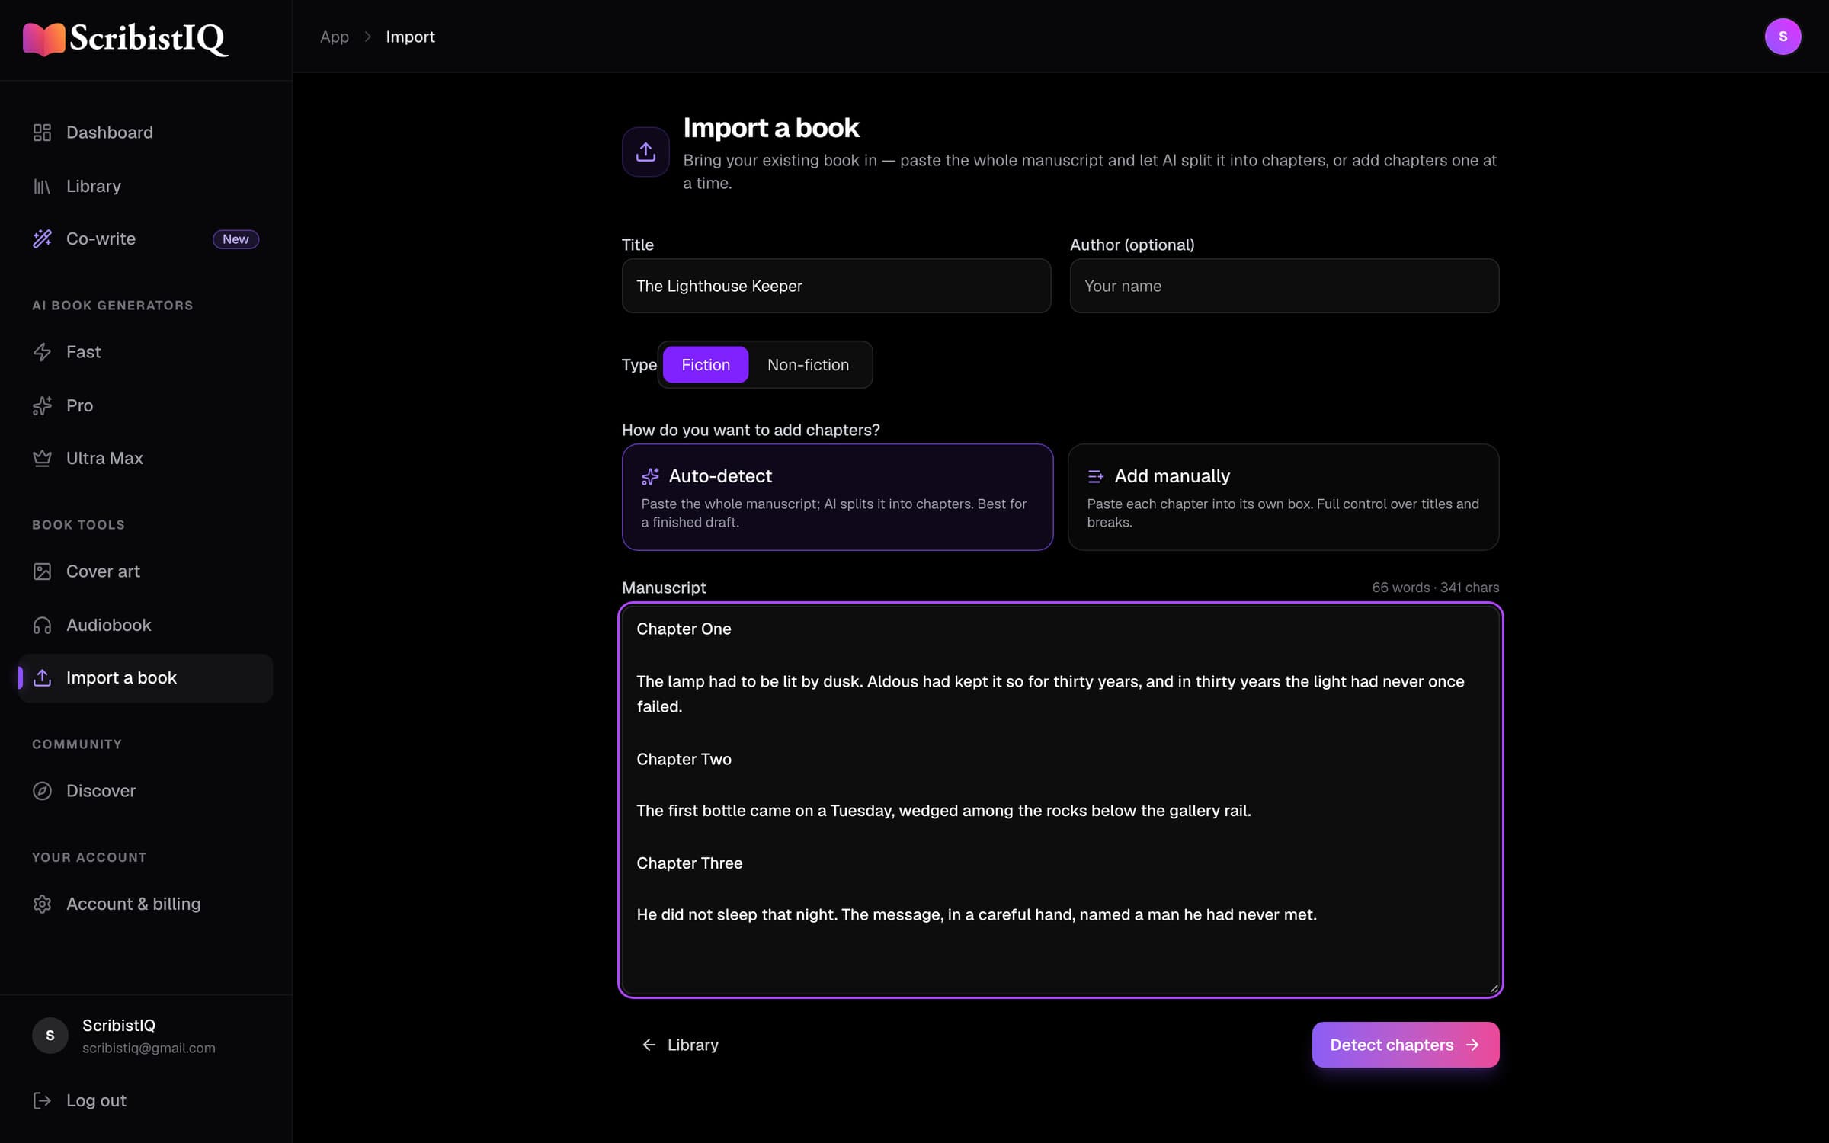Open the Cover art image icon
The image size is (1829, 1143).
pos(42,571)
